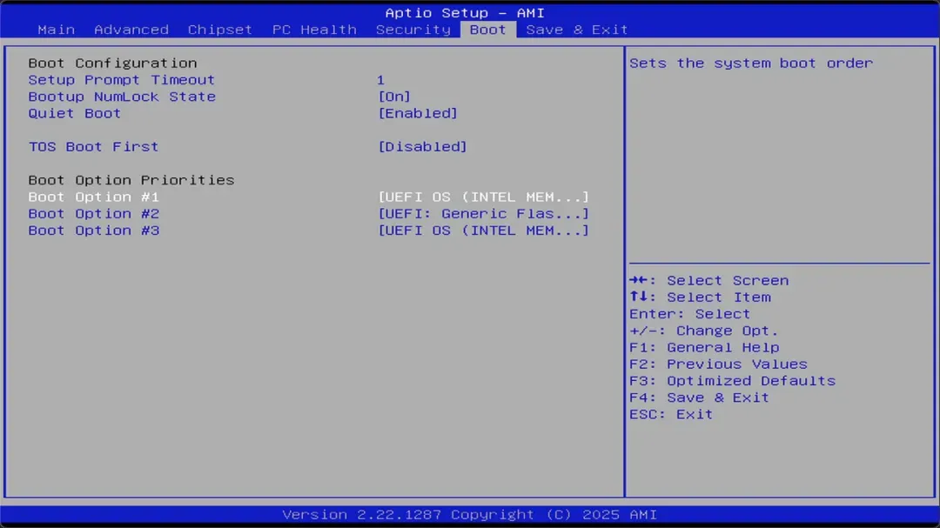Enable TOS Boot First via its [Disabled] value
Screen dimensions: 940x528
point(422,147)
